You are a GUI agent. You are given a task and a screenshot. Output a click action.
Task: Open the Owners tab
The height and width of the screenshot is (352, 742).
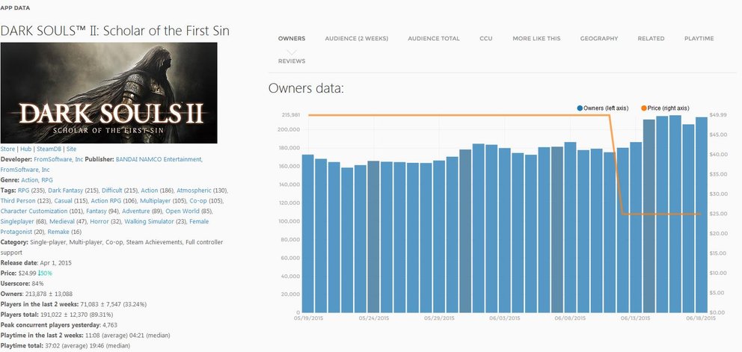[x=292, y=38]
